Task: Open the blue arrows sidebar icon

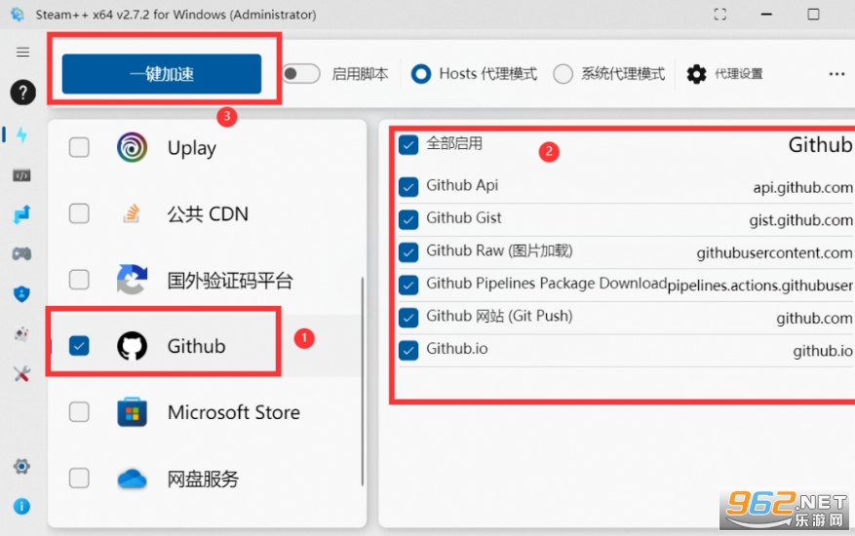Action: click(21, 214)
